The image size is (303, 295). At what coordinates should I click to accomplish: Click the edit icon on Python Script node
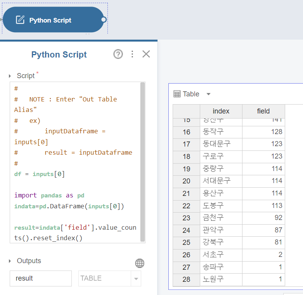coord(20,20)
